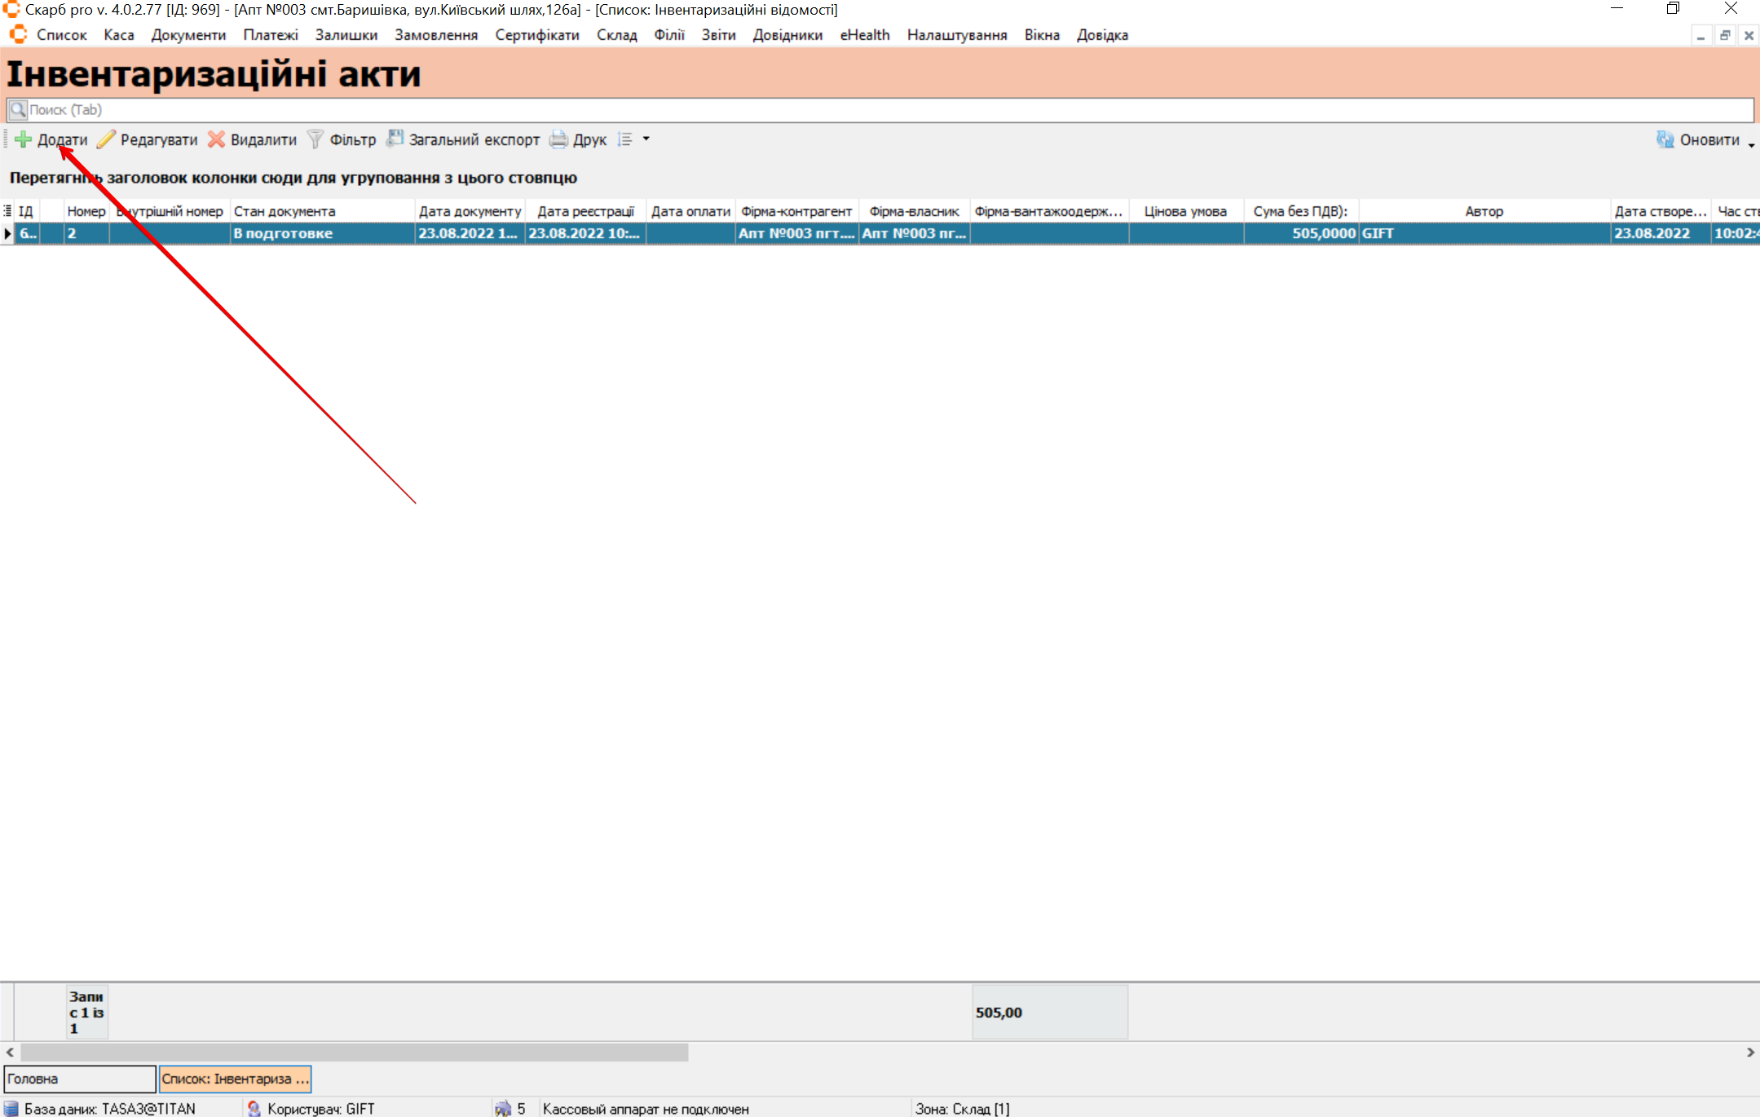Click the green plus Add icon
Screen dimensions: 1760x1117
(x=24, y=139)
